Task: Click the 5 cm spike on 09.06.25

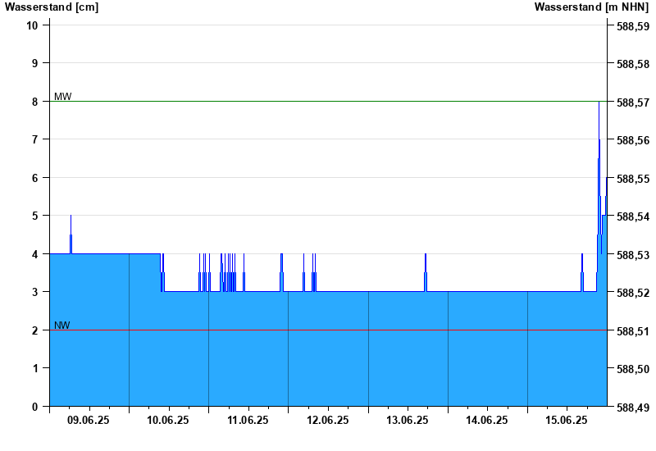Action: pyautogui.click(x=71, y=218)
